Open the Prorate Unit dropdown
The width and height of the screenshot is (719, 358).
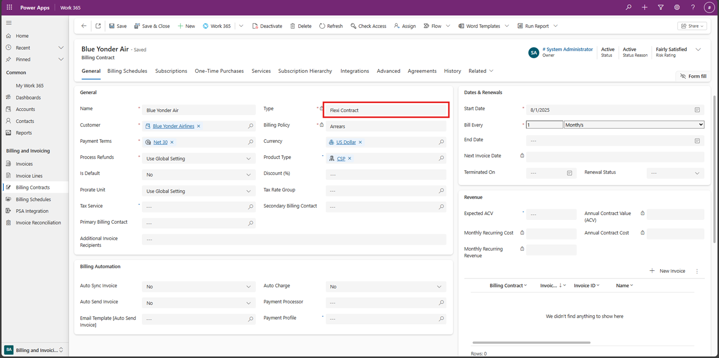pyautogui.click(x=199, y=191)
